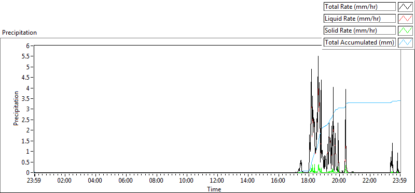Click the 4.5 y-axis tick label
The image size is (415, 193).
click(x=25, y=78)
